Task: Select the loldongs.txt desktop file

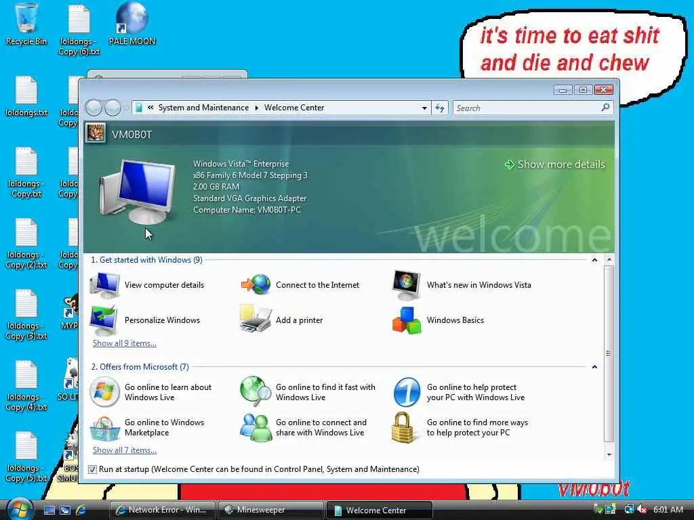Action: [x=26, y=96]
